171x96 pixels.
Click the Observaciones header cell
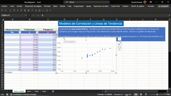[13, 30]
